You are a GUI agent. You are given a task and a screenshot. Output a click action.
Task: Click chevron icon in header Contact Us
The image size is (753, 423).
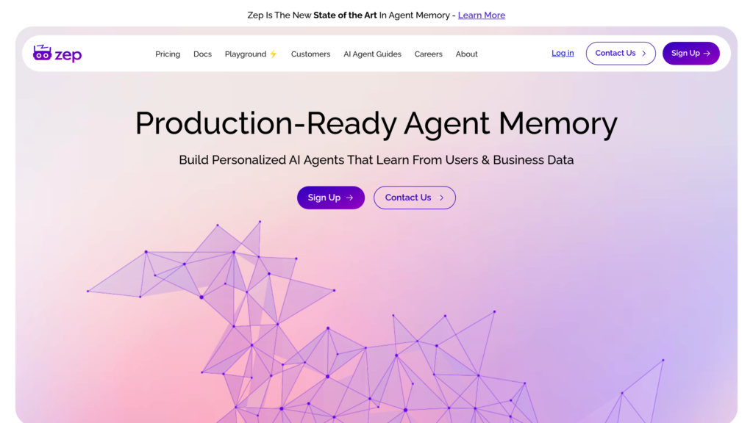click(x=644, y=53)
